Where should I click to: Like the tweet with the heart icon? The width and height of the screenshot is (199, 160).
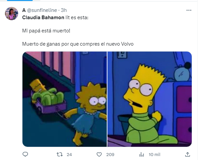[99, 154]
